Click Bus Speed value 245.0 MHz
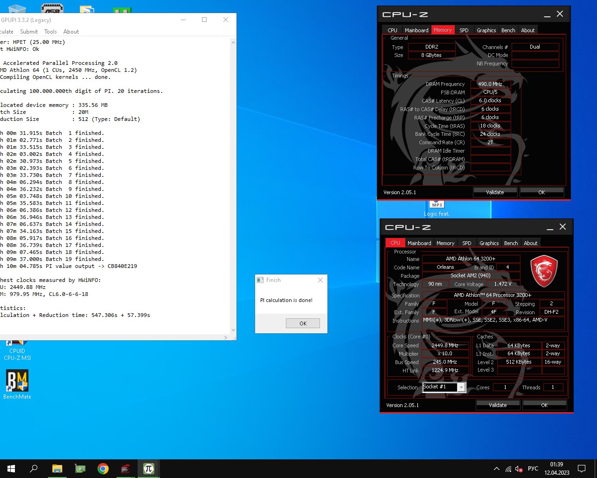 coord(445,362)
